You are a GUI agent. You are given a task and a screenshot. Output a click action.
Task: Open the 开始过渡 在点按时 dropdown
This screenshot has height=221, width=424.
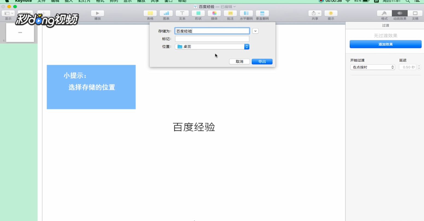pyautogui.click(x=373, y=67)
